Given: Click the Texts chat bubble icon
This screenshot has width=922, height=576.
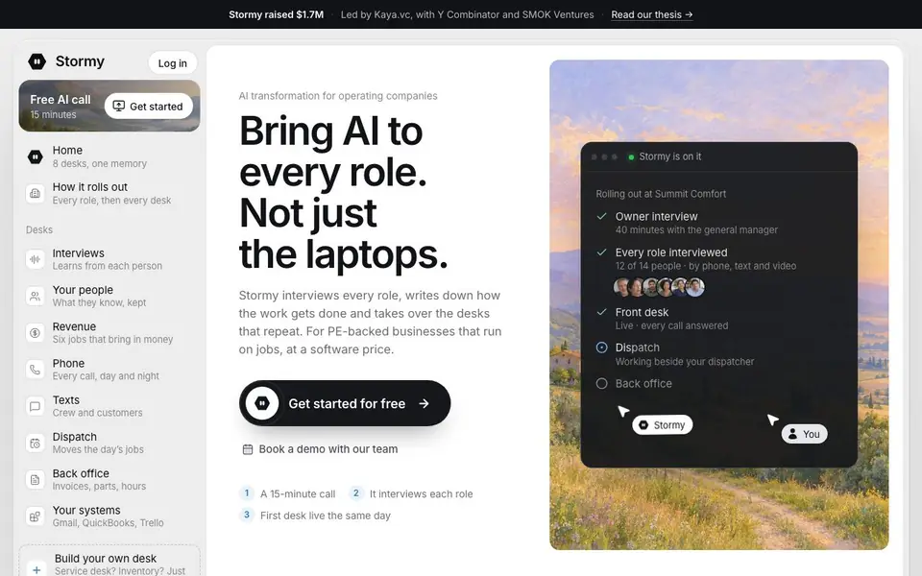Looking at the screenshot, I should coord(36,406).
